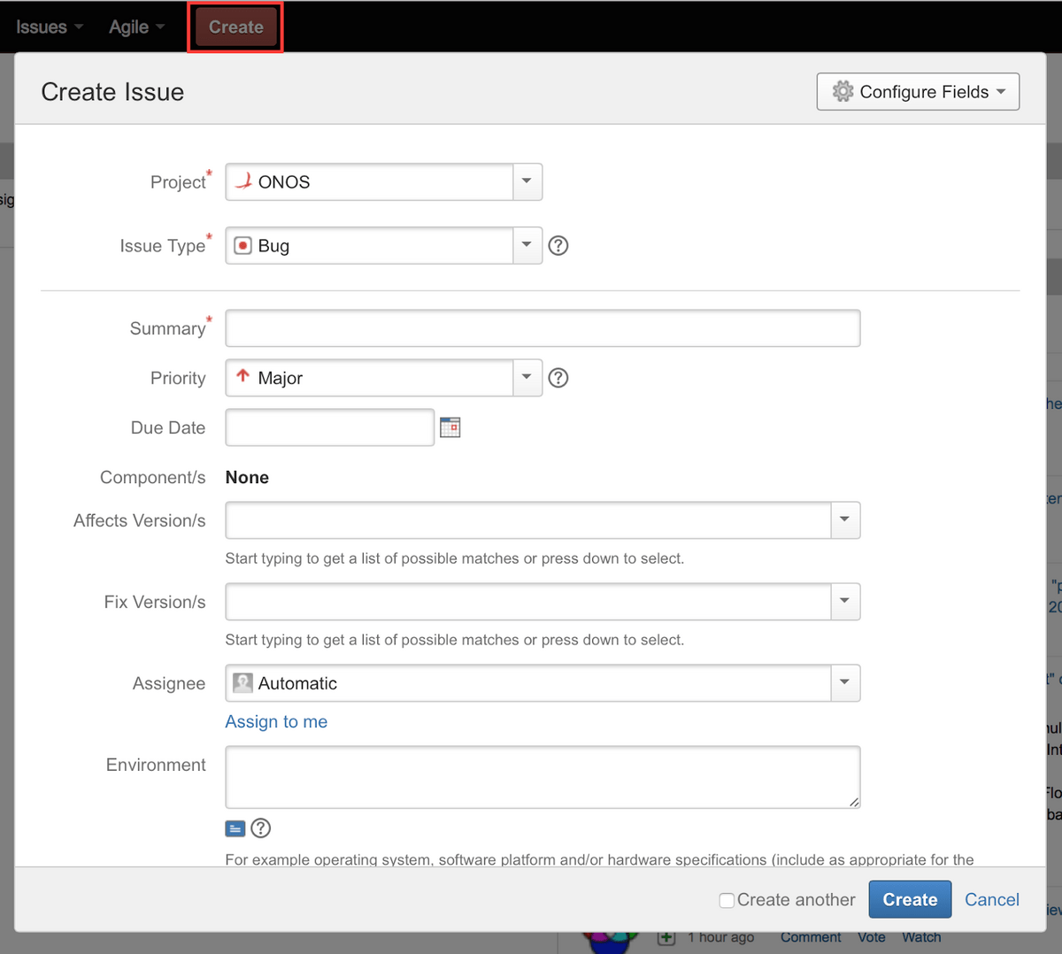This screenshot has width=1062, height=954.
Task: Click the gear icon on Configure Fields
Action: (x=843, y=91)
